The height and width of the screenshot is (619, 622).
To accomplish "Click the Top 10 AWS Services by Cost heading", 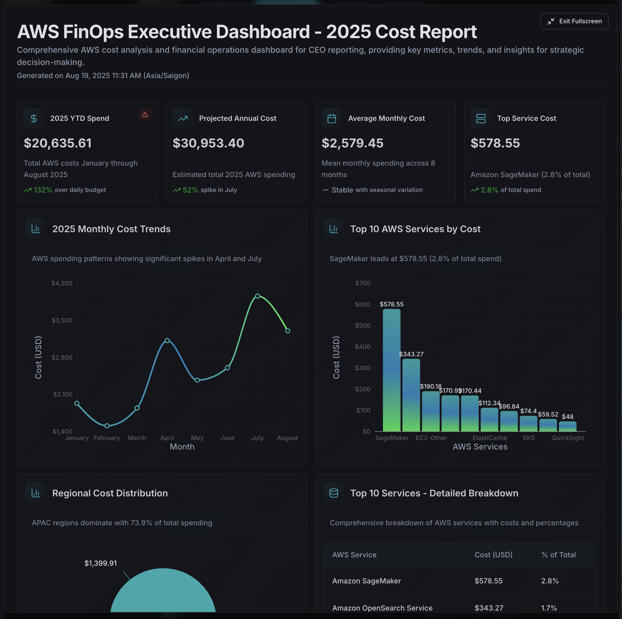I will tap(415, 229).
